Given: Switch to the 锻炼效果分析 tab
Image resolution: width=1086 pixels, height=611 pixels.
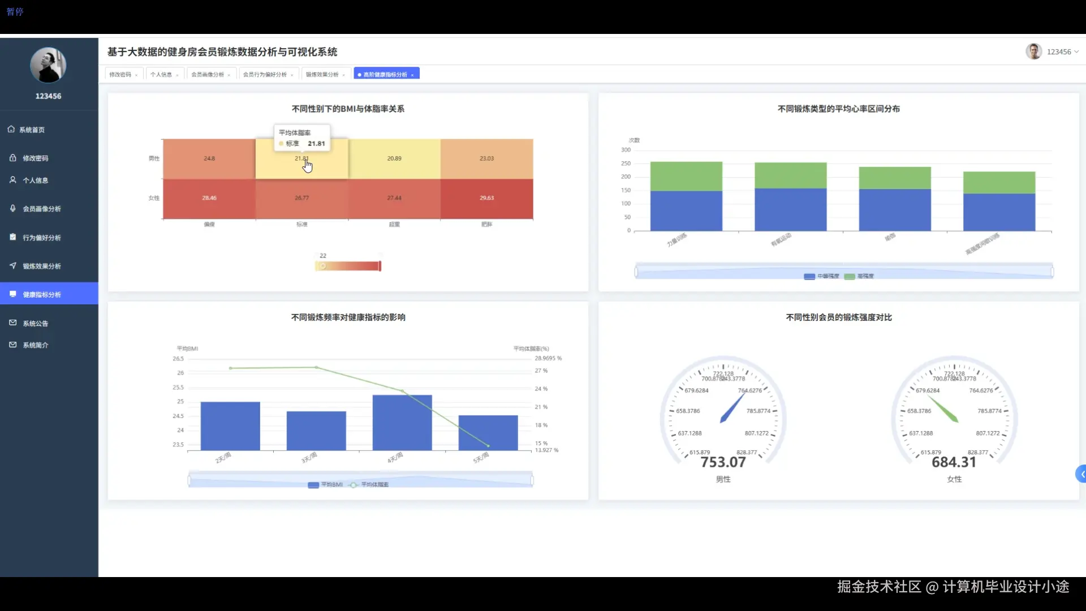Looking at the screenshot, I should click(x=322, y=75).
